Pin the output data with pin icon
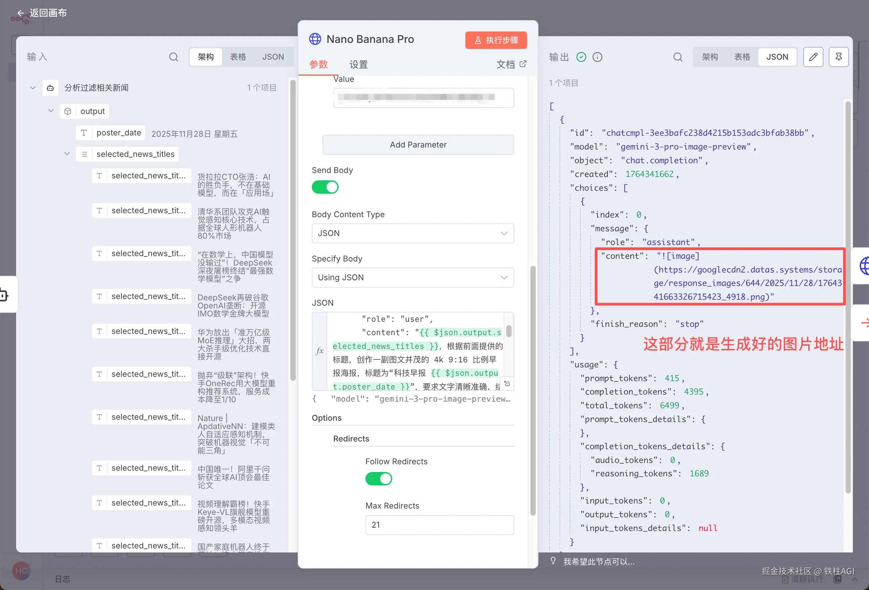 838,57
